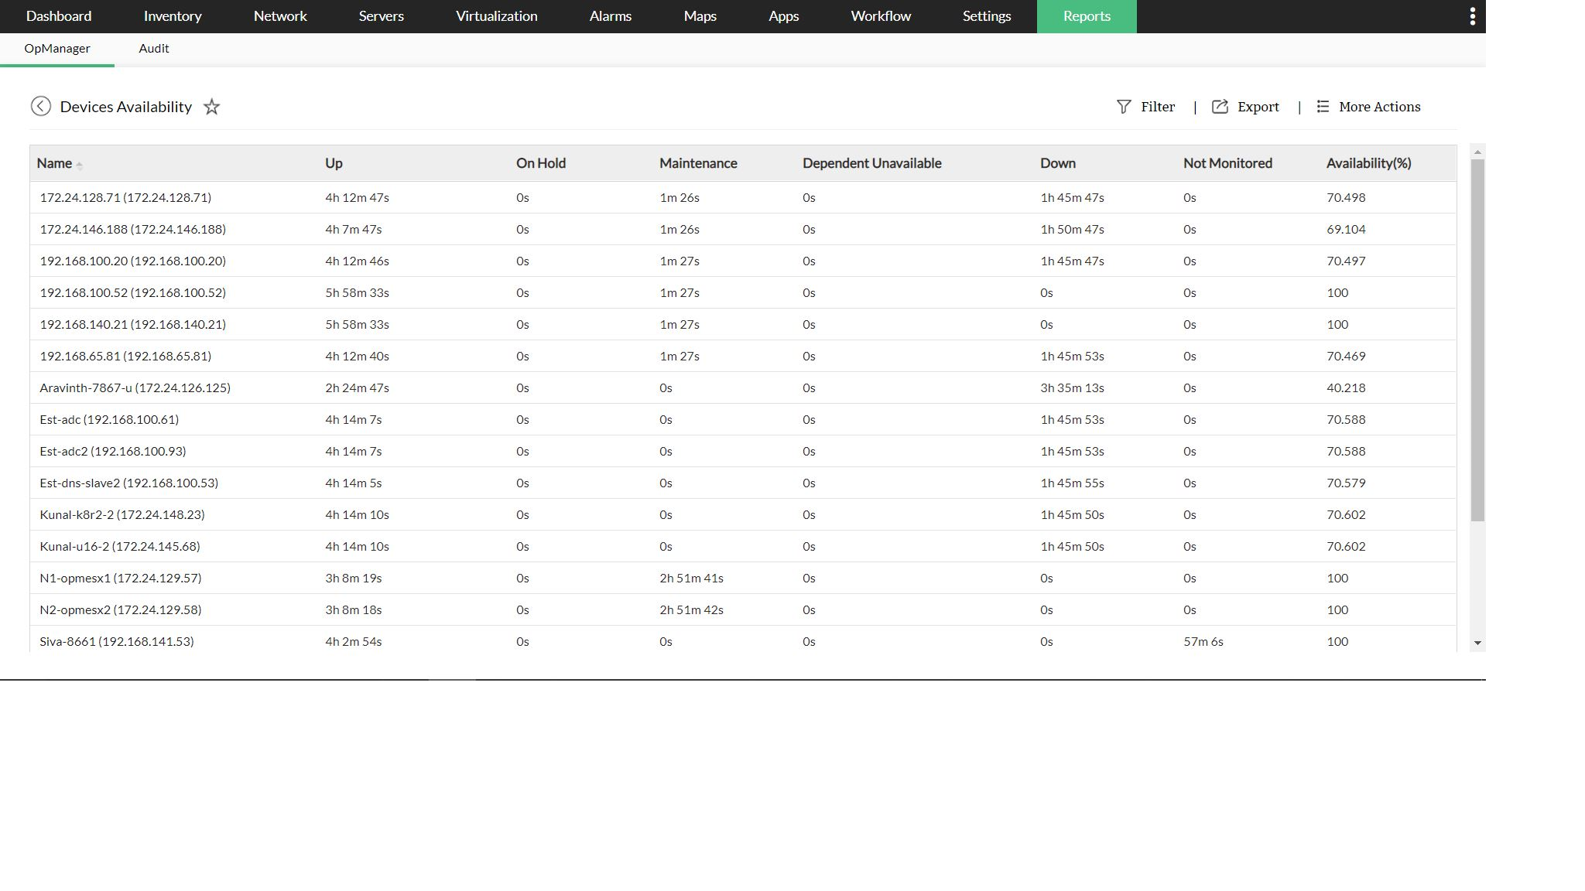Switch to the Audit tab
This screenshot has width=1585, height=891.
click(x=154, y=48)
